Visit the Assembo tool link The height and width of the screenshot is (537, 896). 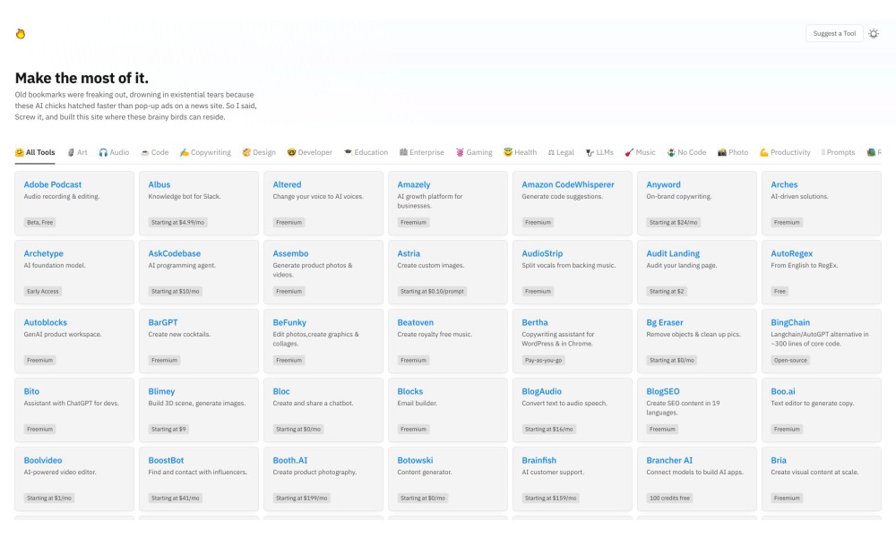click(290, 253)
